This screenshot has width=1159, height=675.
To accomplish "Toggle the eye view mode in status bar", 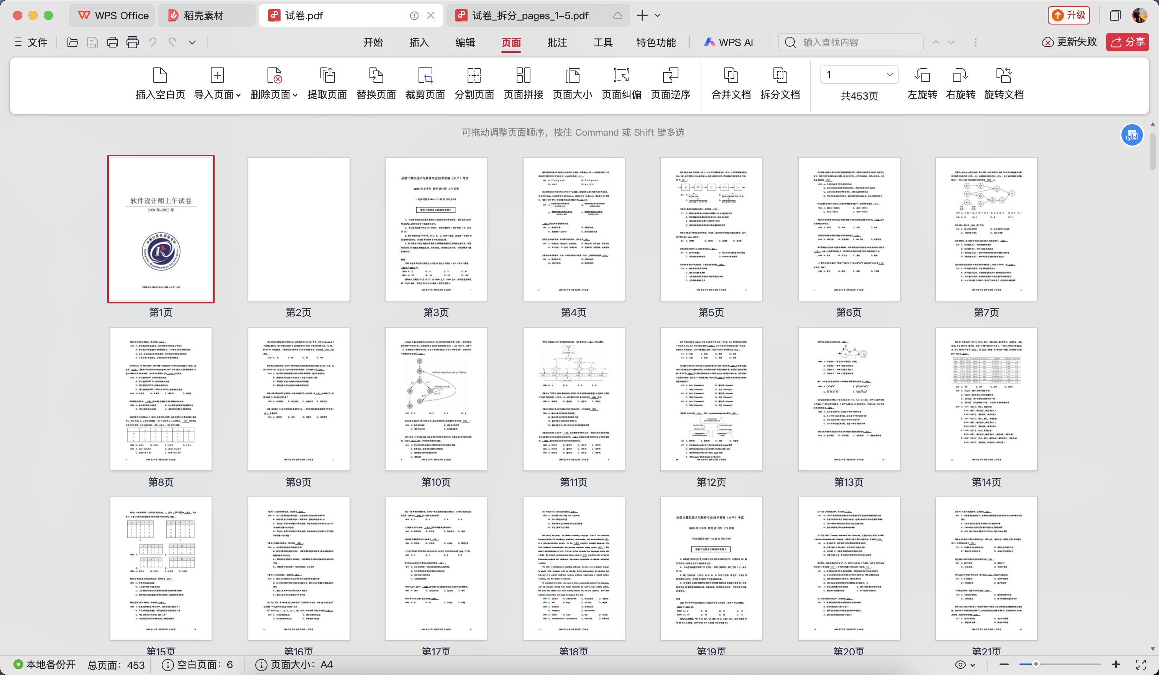I will tap(960, 664).
